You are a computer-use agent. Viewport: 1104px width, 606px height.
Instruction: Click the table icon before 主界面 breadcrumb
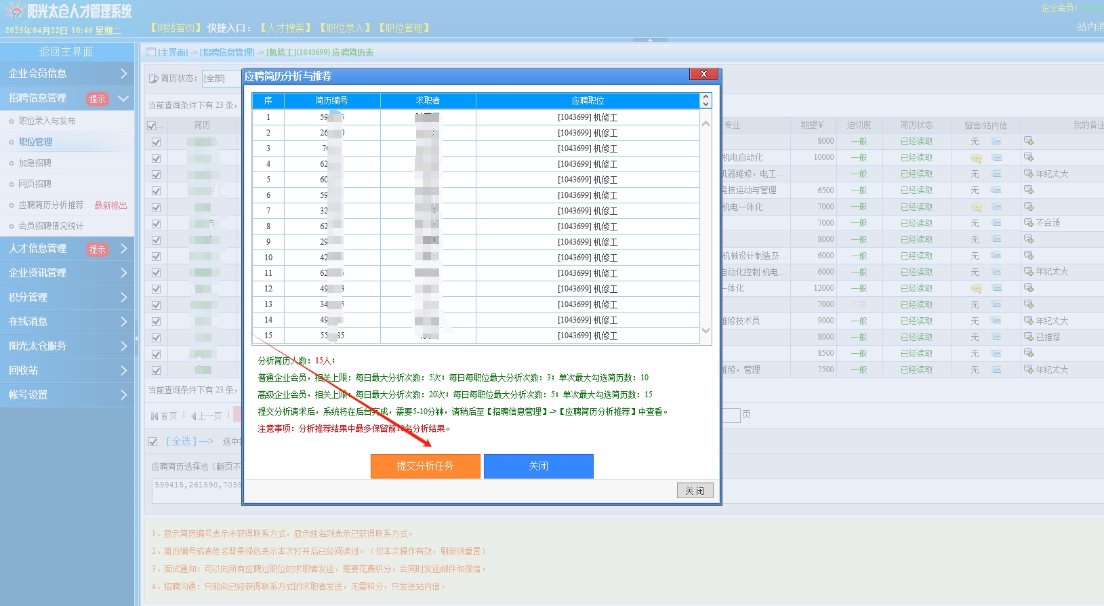151,52
